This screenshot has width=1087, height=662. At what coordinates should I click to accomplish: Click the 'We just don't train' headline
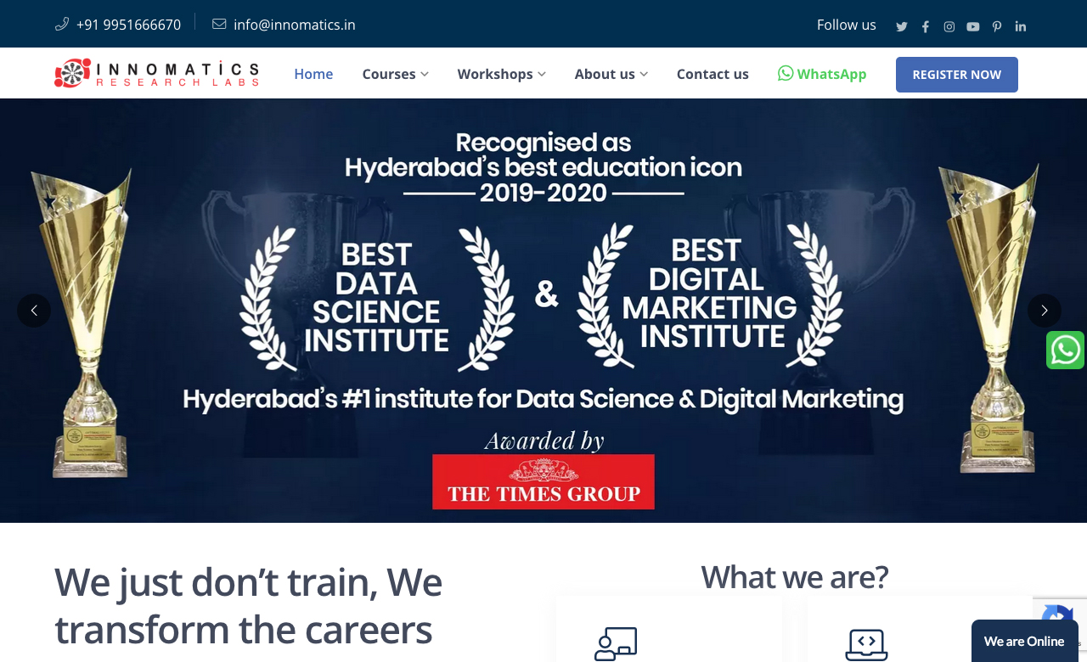click(x=248, y=605)
